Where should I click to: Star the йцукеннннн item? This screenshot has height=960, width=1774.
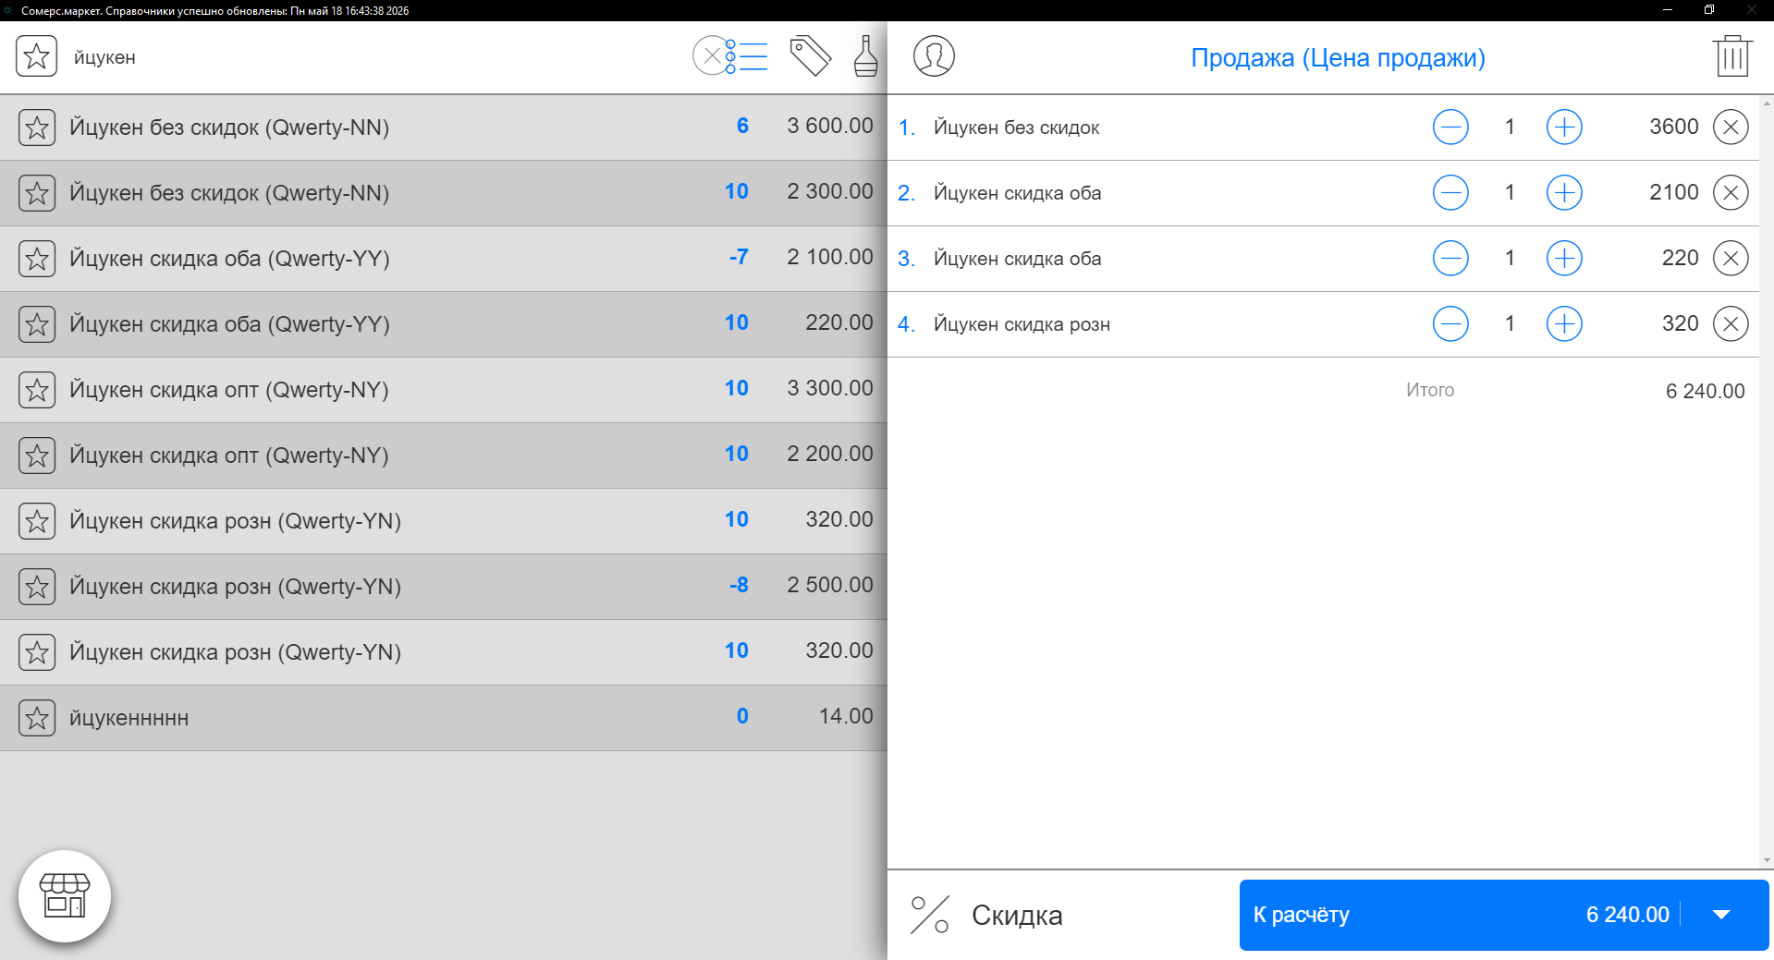pos(37,718)
